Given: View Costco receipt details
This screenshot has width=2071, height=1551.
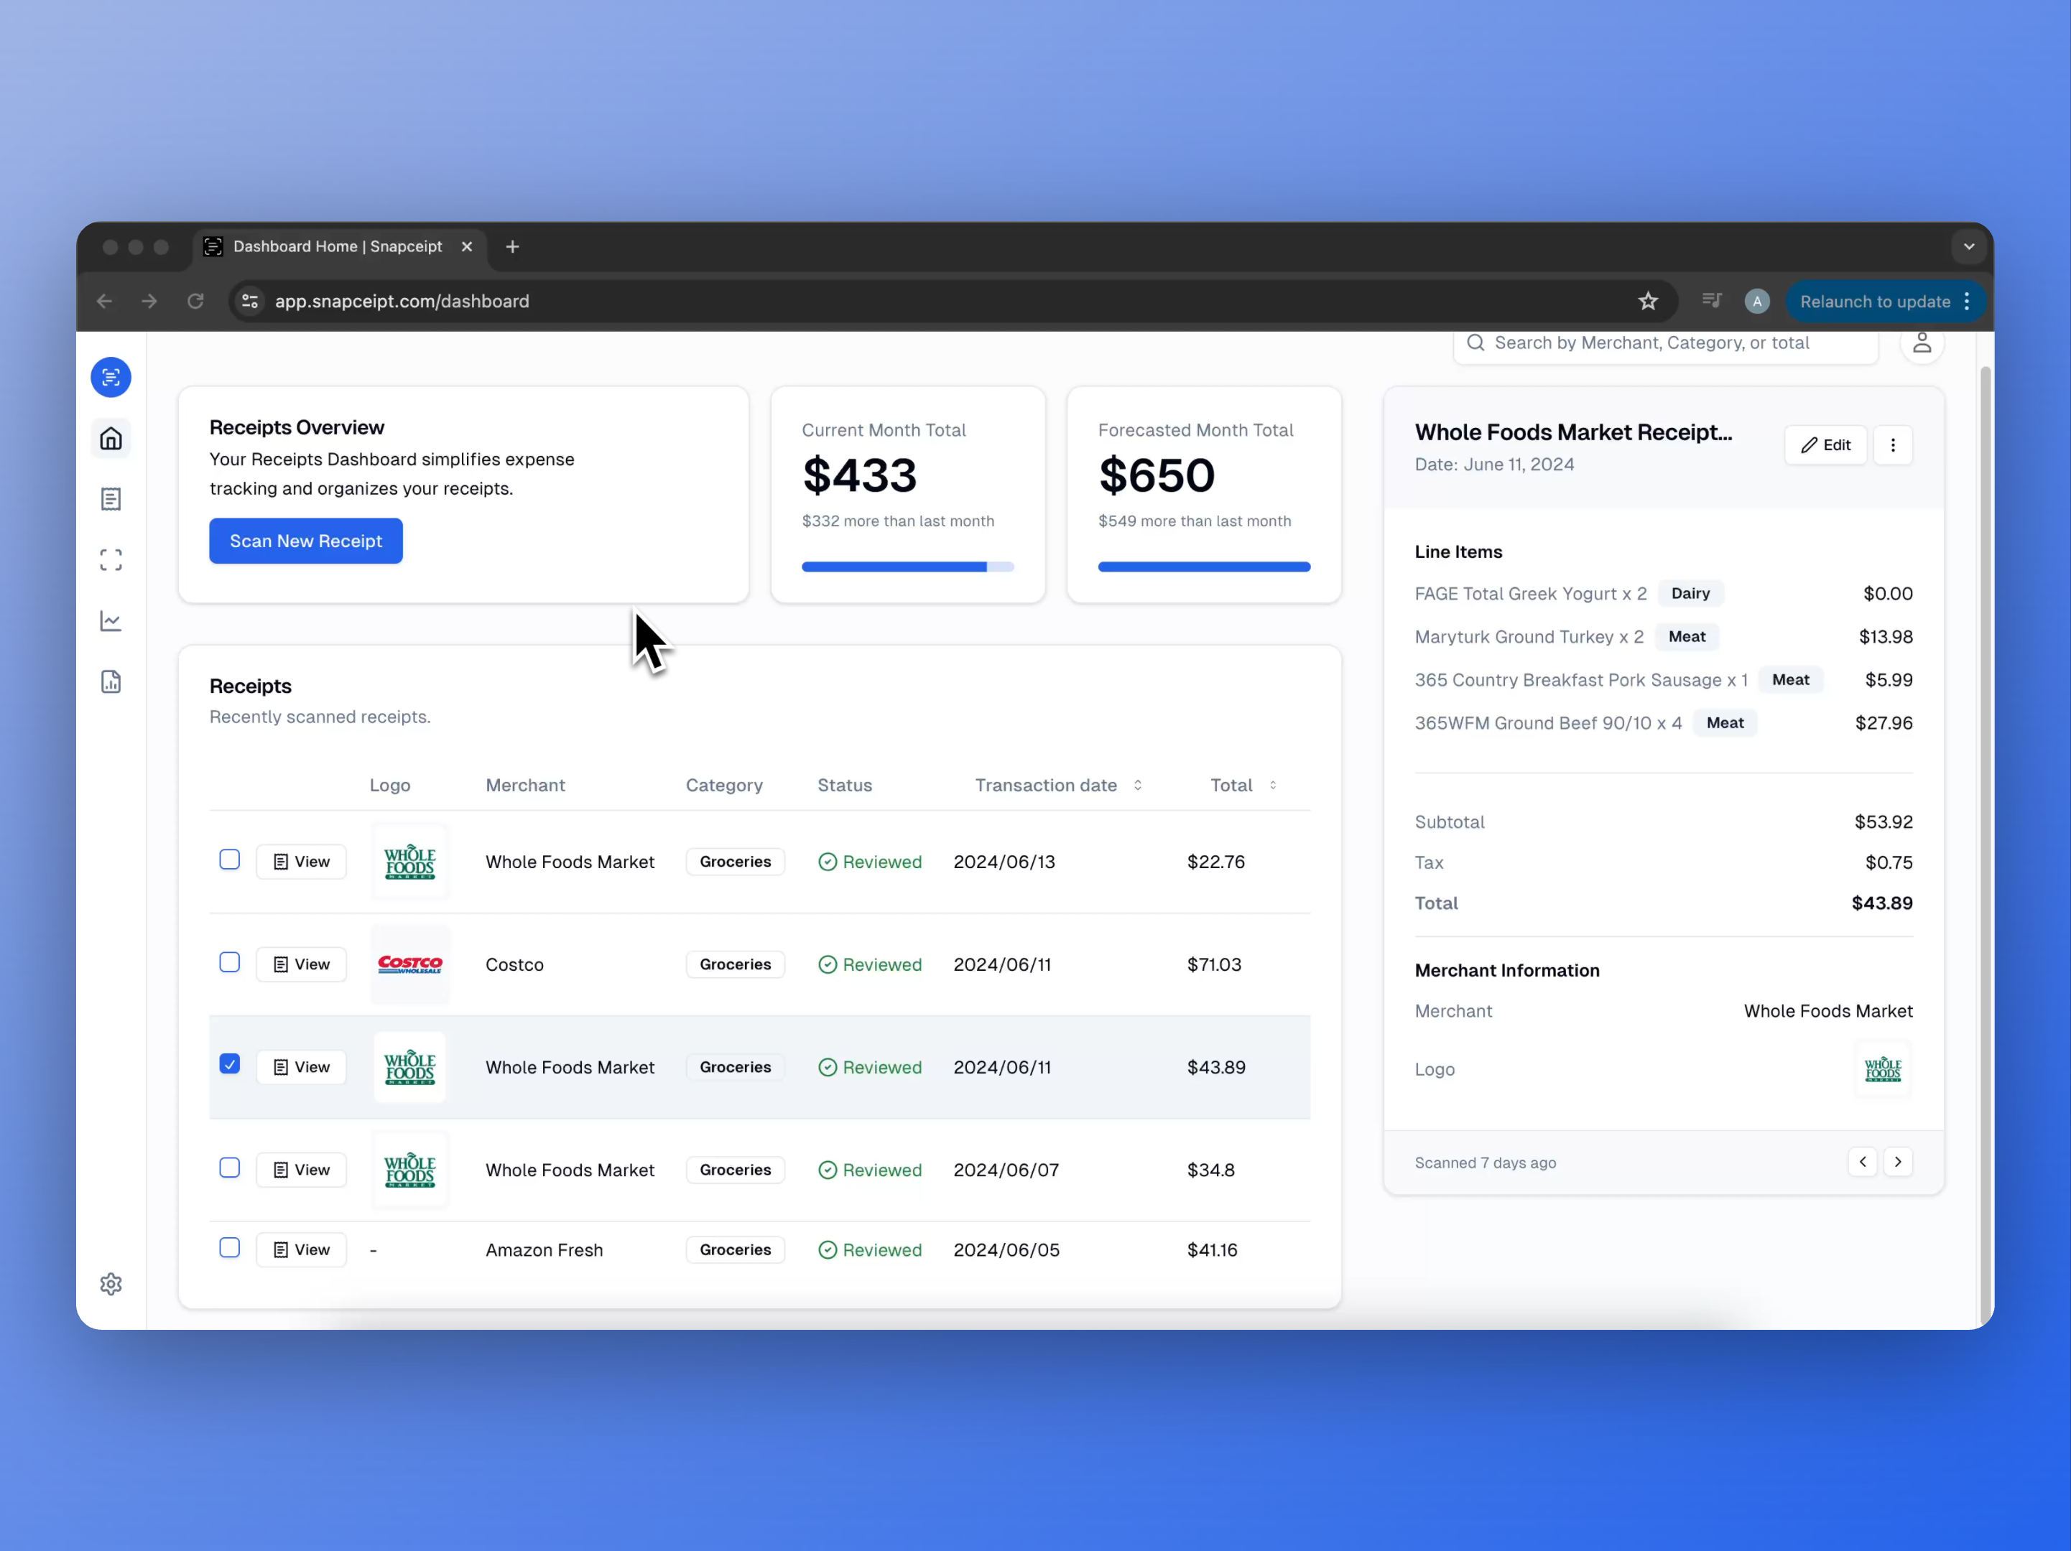Looking at the screenshot, I should click(x=300, y=964).
